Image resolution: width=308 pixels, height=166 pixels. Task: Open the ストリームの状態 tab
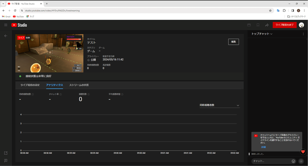(x=79, y=85)
